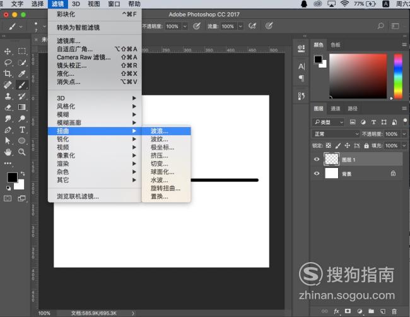Pick a color in the color field
Viewport: 410px width, 317px height.
pos(358,76)
